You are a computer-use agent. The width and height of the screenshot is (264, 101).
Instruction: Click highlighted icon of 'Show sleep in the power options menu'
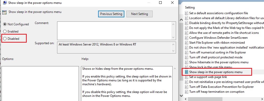point(186,72)
